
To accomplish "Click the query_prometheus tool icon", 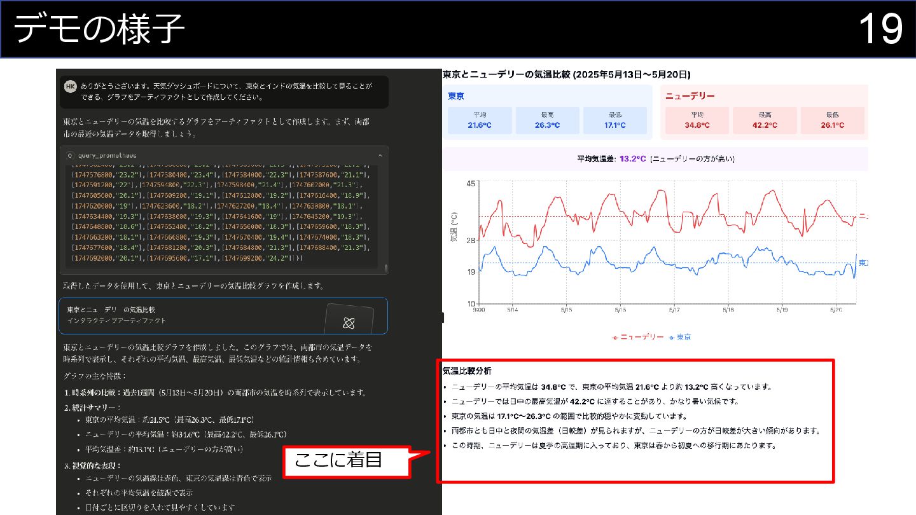I will pyautogui.click(x=71, y=155).
